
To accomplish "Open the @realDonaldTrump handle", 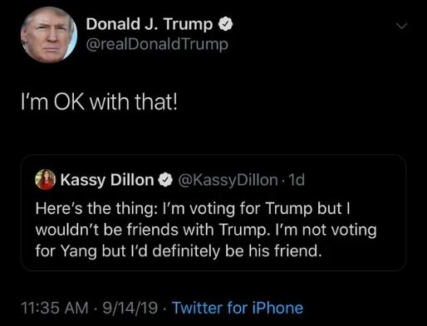I will 157,45.
